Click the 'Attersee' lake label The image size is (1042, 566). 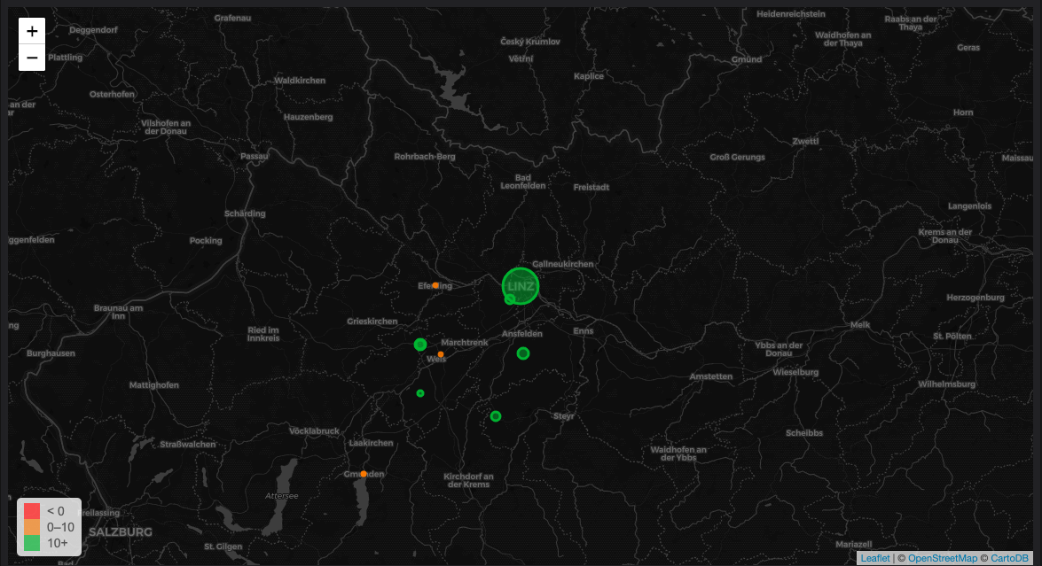[282, 496]
